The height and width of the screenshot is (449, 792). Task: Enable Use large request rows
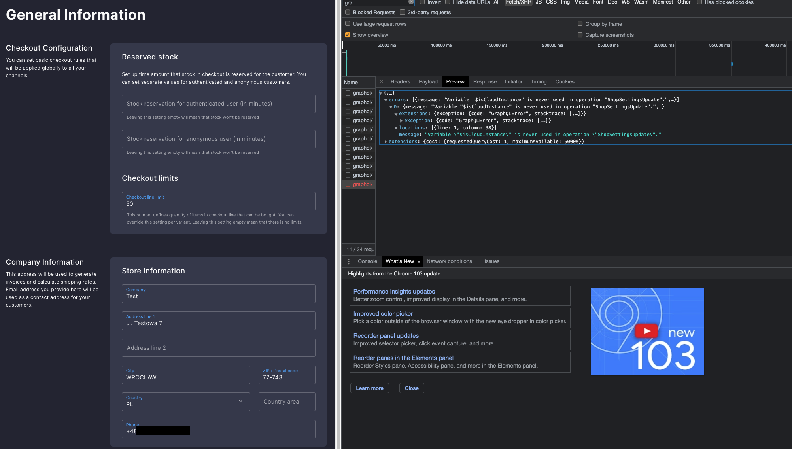[348, 24]
